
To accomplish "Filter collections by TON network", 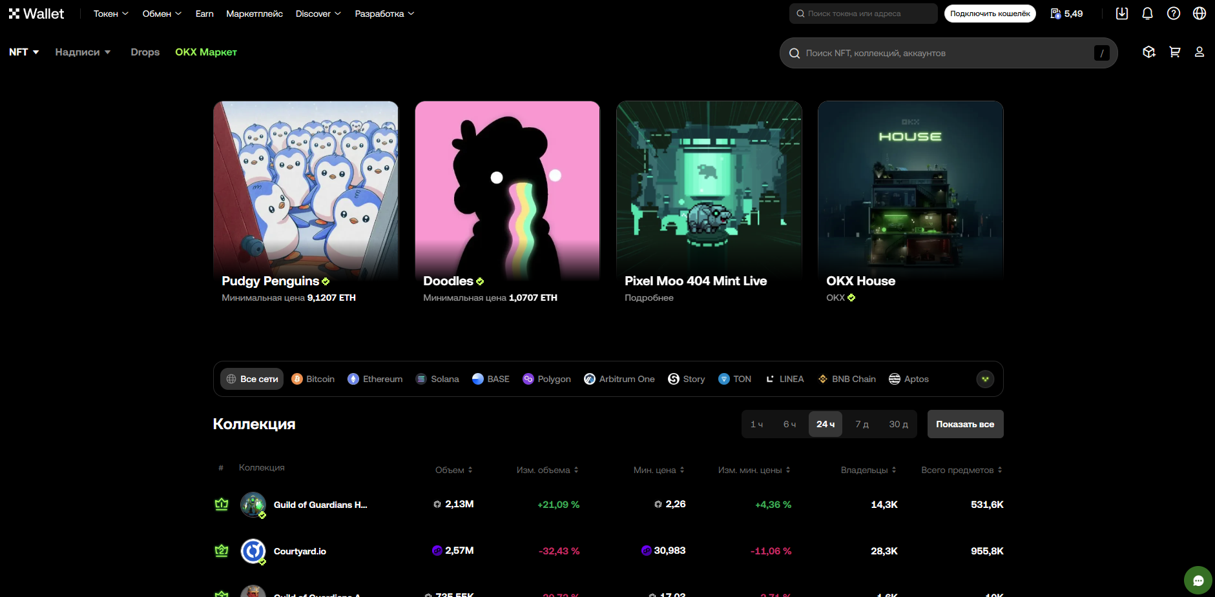I will pyautogui.click(x=735, y=379).
